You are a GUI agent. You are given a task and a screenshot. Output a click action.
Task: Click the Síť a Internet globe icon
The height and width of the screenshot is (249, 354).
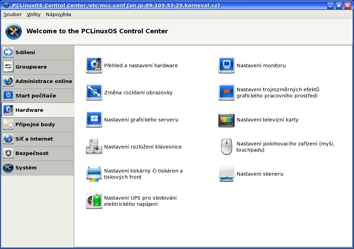tap(8, 139)
